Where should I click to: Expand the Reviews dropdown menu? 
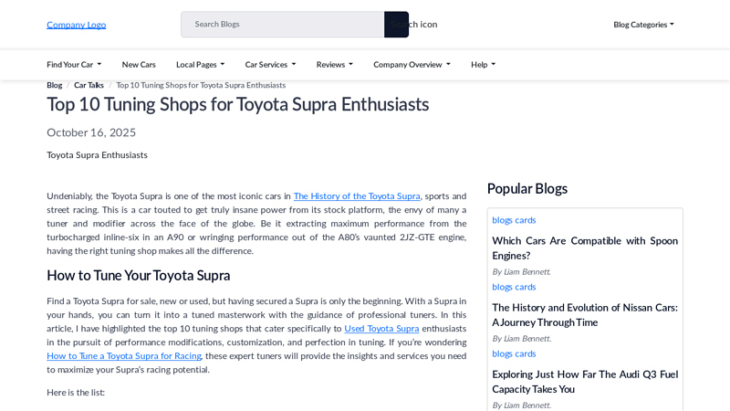[335, 65]
